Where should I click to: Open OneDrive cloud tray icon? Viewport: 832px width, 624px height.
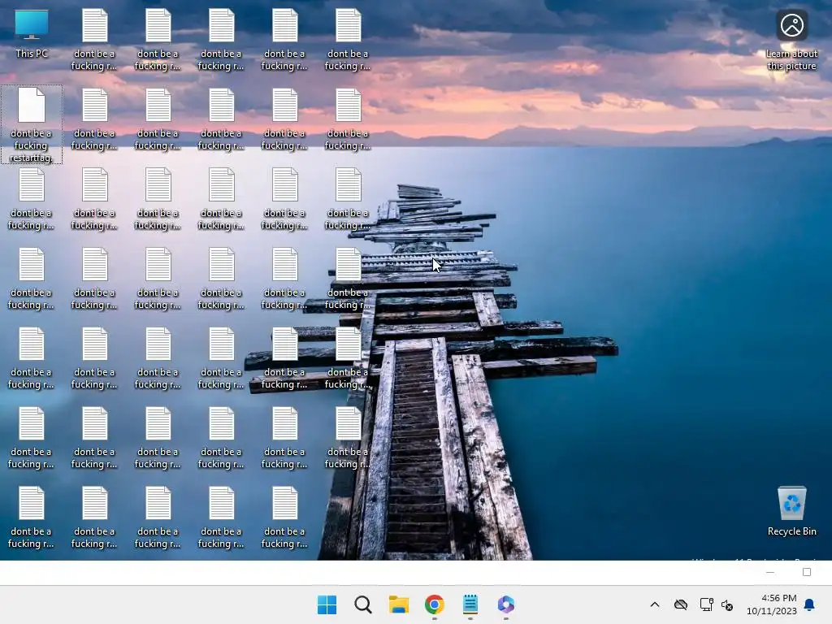point(681,604)
